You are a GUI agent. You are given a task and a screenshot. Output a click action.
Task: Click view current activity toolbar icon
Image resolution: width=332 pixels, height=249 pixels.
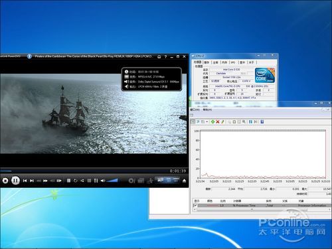[193, 122]
